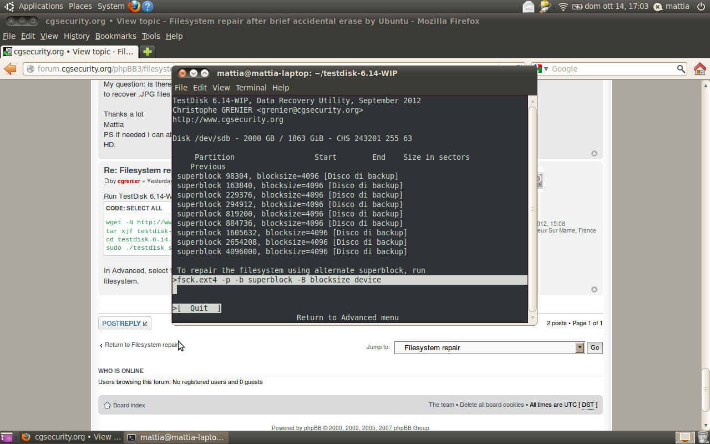The height and width of the screenshot is (444, 710).
Task: Click the DST abbreviation in footer
Action: (588, 405)
